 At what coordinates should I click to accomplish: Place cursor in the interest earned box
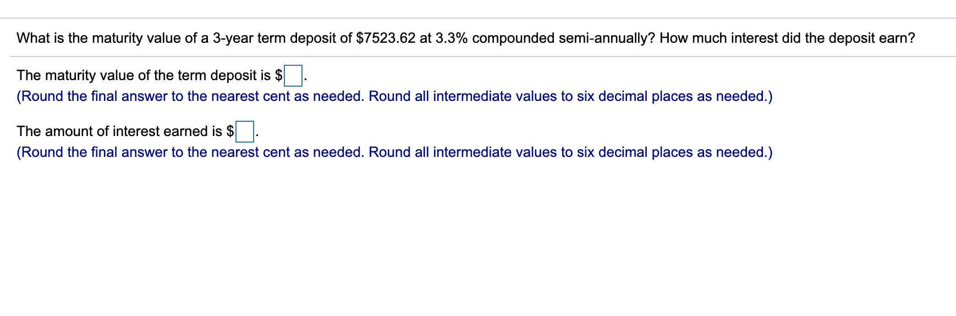click(244, 132)
